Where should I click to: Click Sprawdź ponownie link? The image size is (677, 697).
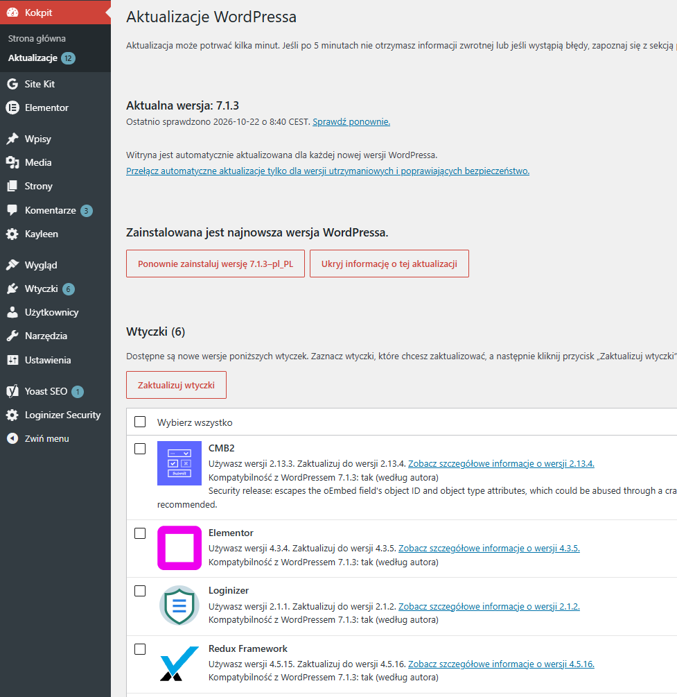coord(351,122)
